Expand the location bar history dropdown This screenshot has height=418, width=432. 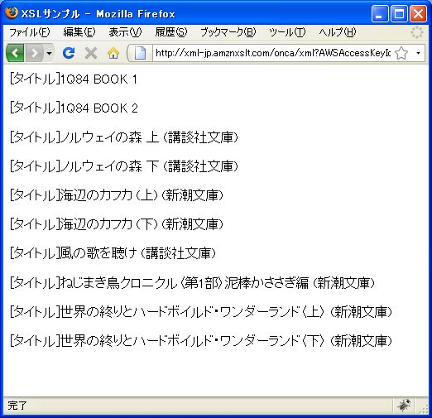click(418, 53)
